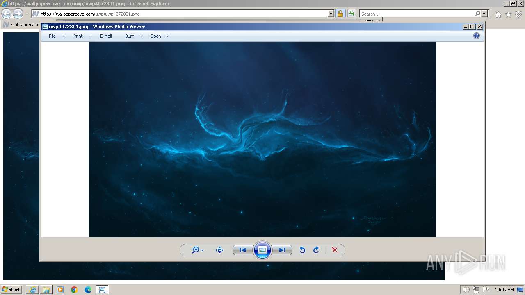This screenshot has width=525, height=295.
Task: Open the Burn menu
Action: [130, 36]
